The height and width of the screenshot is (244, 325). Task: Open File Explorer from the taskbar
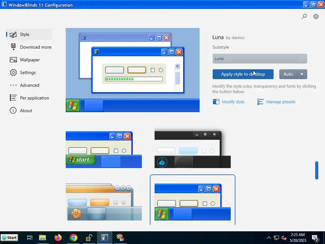click(x=43, y=238)
